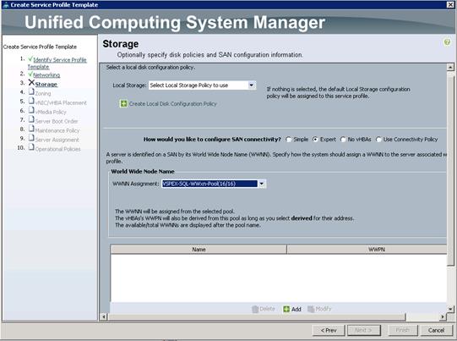457x341 pixels.
Task: Click the Maintenance Policy step page icon
Action: point(31,129)
